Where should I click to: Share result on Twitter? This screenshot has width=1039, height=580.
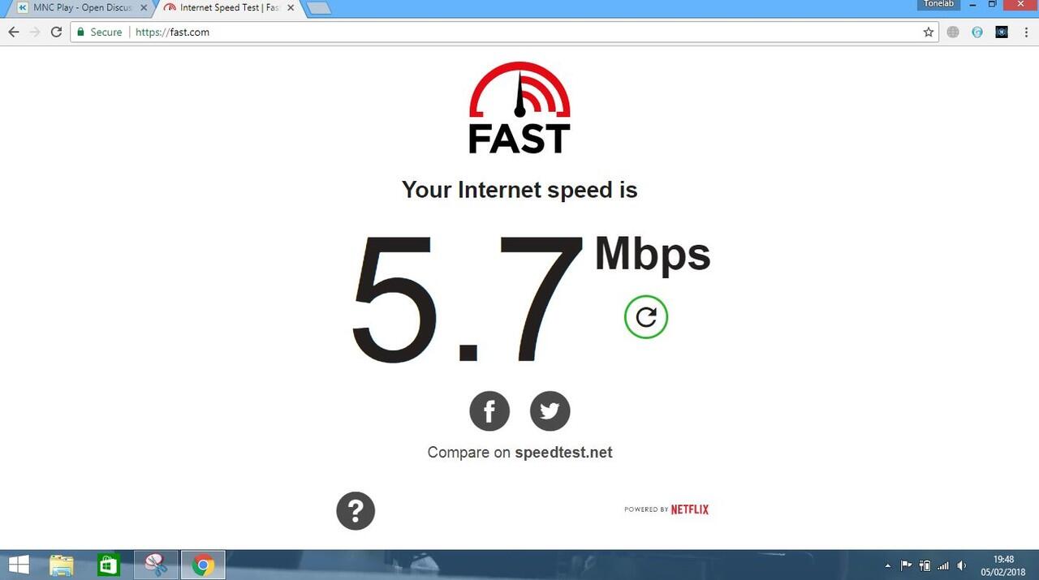pyautogui.click(x=550, y=411)
